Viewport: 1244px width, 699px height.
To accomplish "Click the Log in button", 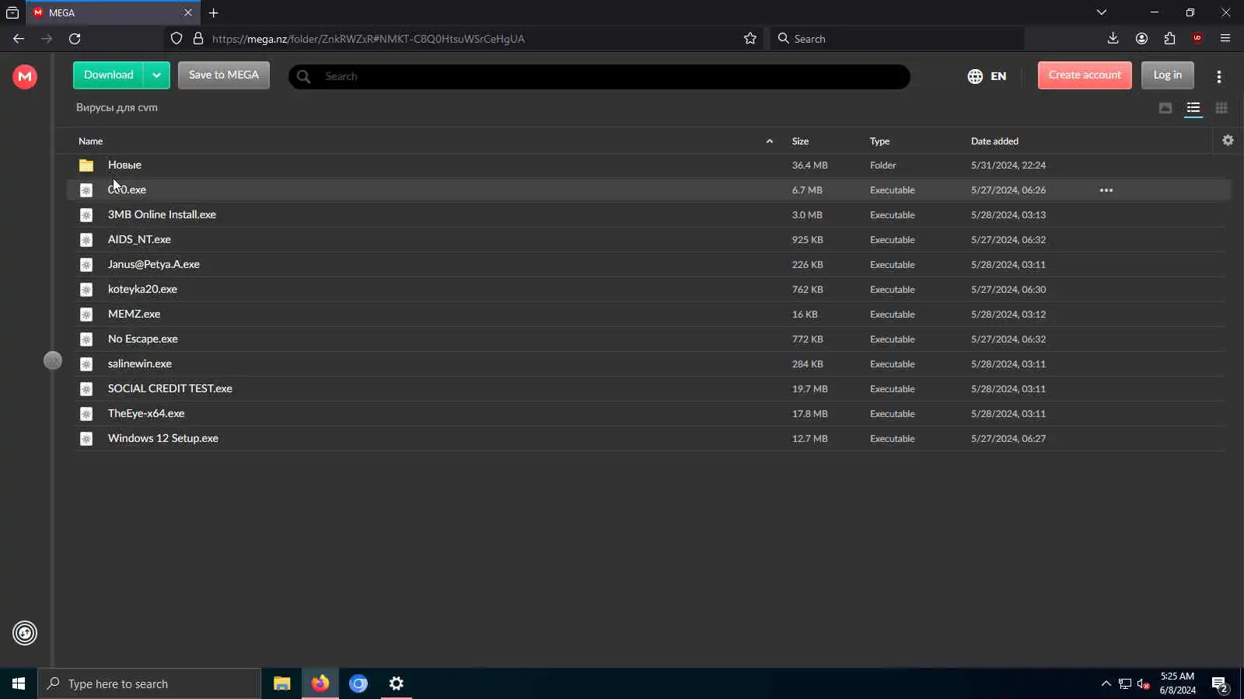I will [x=1167, y=75].
